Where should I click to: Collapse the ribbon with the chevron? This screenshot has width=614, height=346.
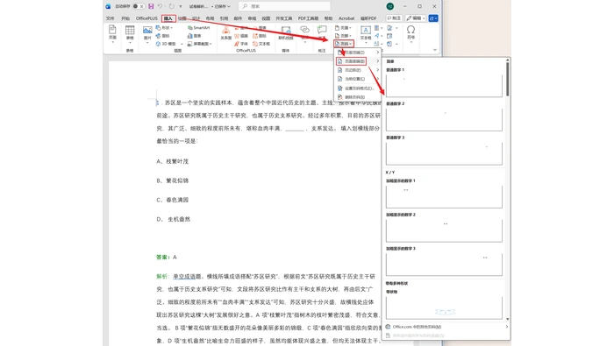coord(435,50)
